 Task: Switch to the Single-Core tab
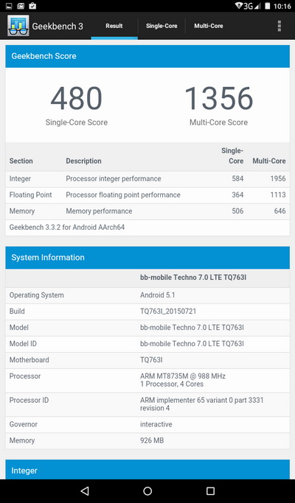(x=162, y=26)
